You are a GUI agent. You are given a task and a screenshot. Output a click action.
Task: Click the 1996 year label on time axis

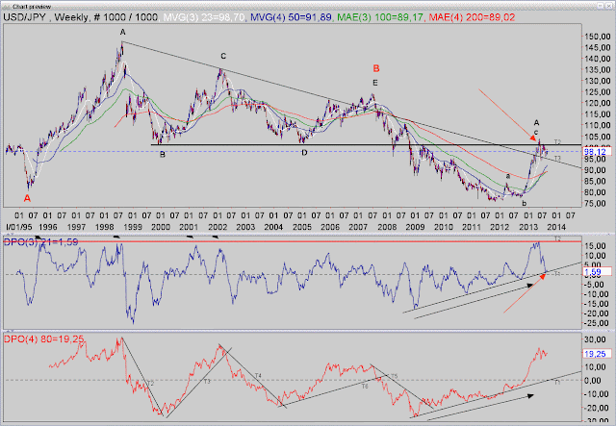pyautogui.click(x=48, y=227)
